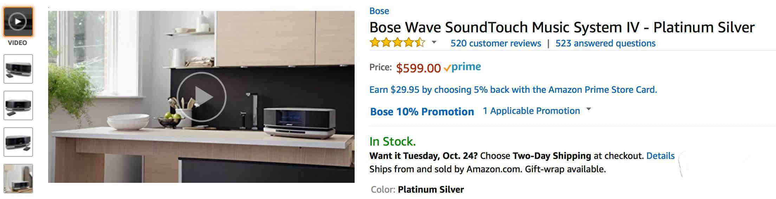View the fourth product image thumbnail
The height and width of the screenshot is (199, 776).
click(x=18, y=142)
